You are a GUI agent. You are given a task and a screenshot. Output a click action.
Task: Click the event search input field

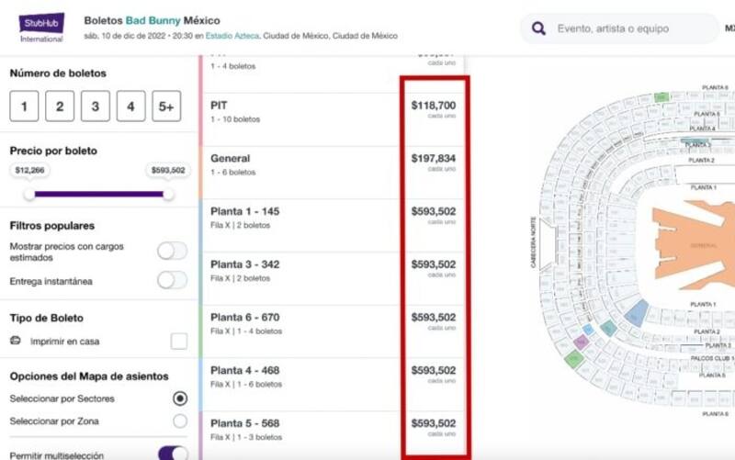[x=629, y=28]
